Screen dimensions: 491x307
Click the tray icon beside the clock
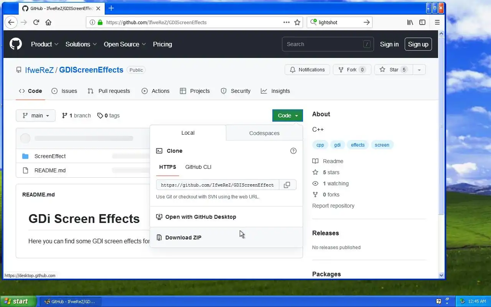462,301
